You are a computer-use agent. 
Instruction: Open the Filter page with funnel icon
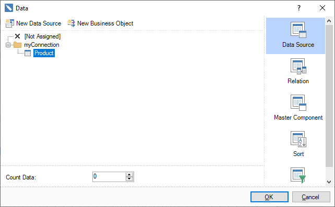click(298, 175)
